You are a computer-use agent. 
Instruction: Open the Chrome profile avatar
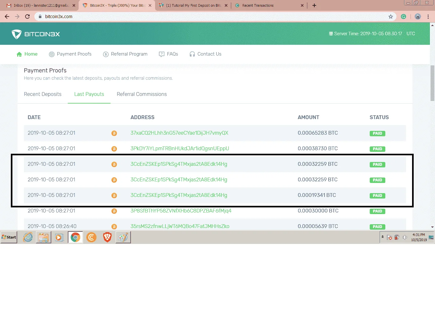tap(418, 17)
